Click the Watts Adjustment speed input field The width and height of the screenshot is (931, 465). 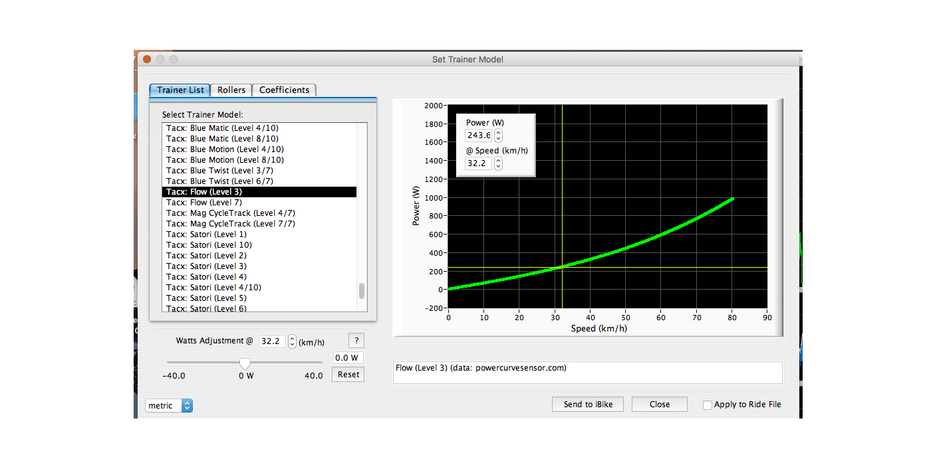(273, 341)
